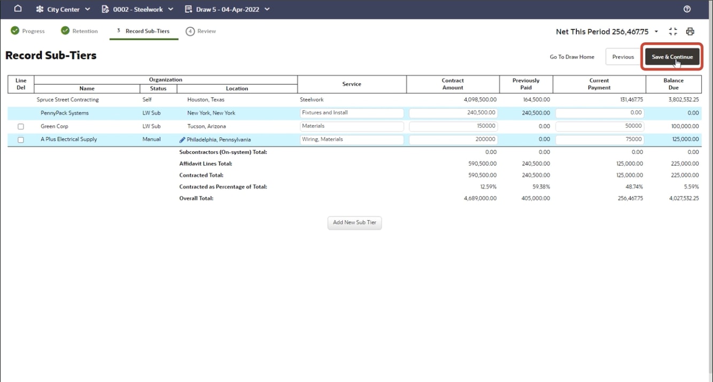
Task: Go to the Review step tab
Action: point(201,31)
